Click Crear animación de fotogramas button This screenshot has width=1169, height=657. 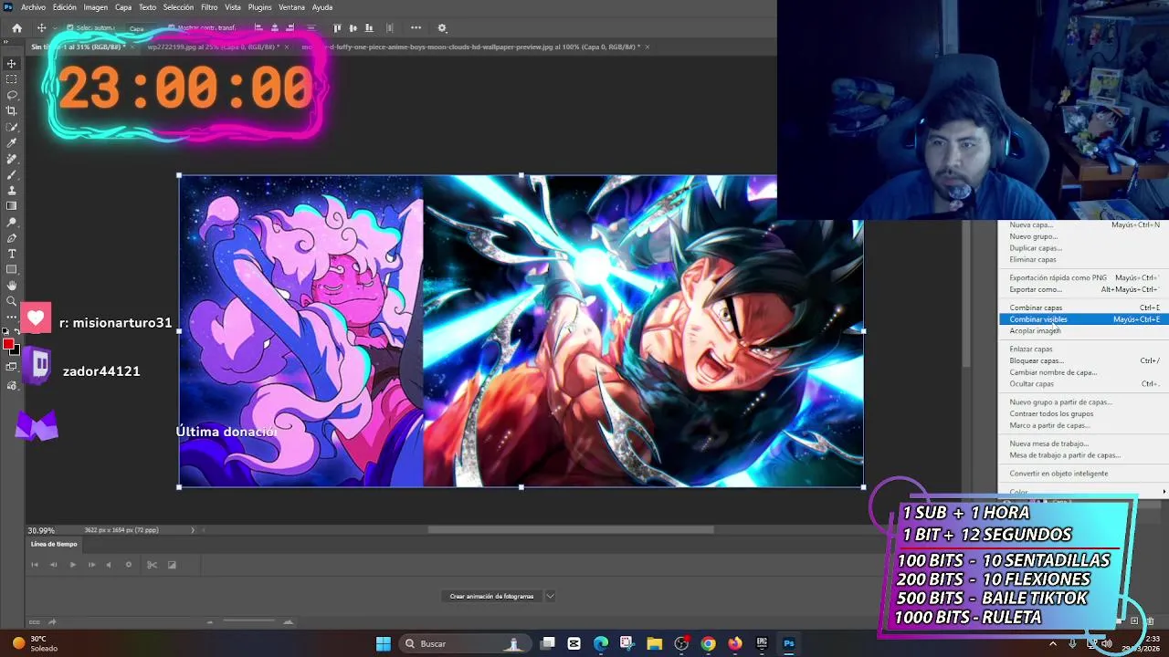[x=491, y=596]
